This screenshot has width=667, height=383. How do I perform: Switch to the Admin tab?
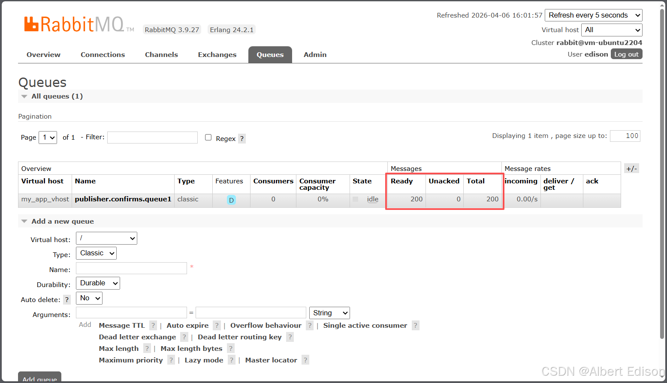tap(315, 55)
